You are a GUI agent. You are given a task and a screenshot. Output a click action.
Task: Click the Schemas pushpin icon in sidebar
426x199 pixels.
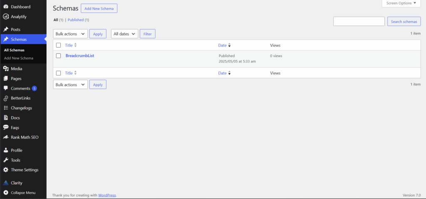click(6, 40)
